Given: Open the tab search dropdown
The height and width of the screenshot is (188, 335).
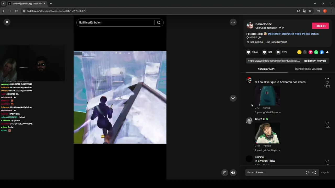Looking at the screenshot, I should pos(3,4).
